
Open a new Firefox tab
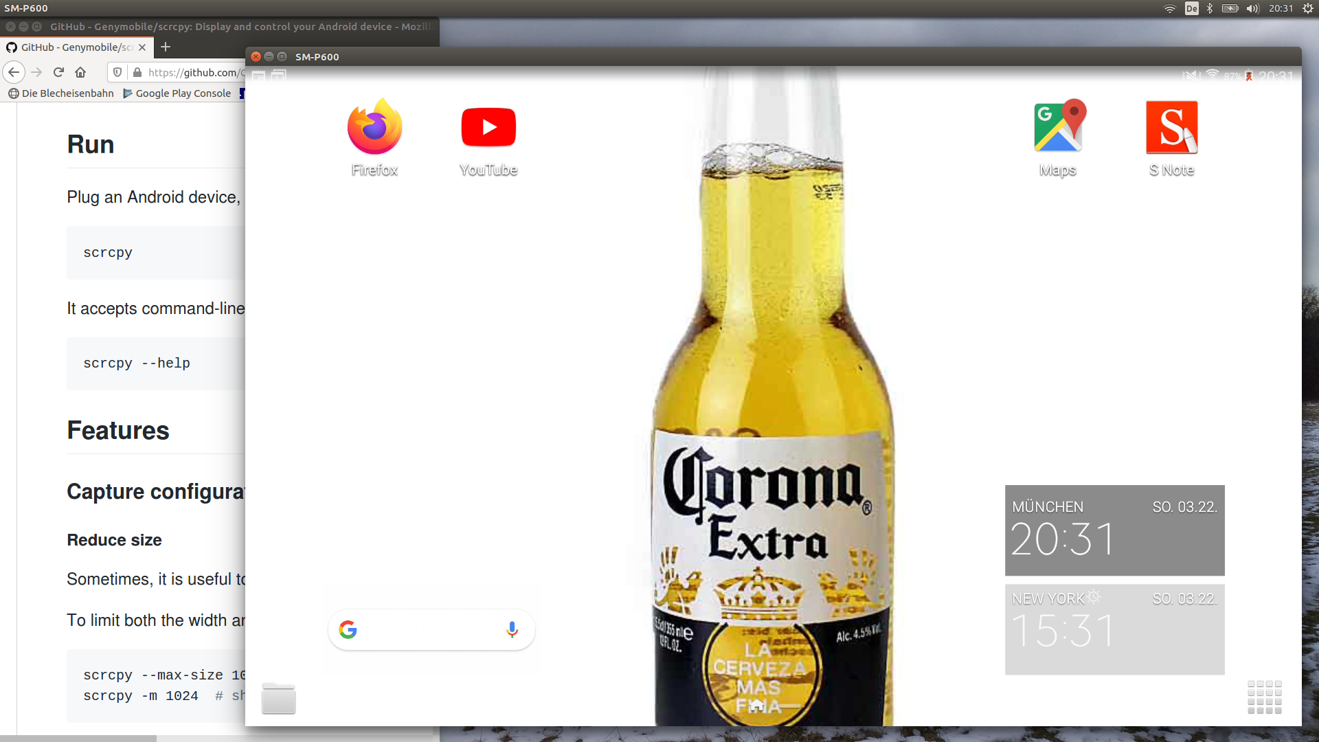(166, 47)
